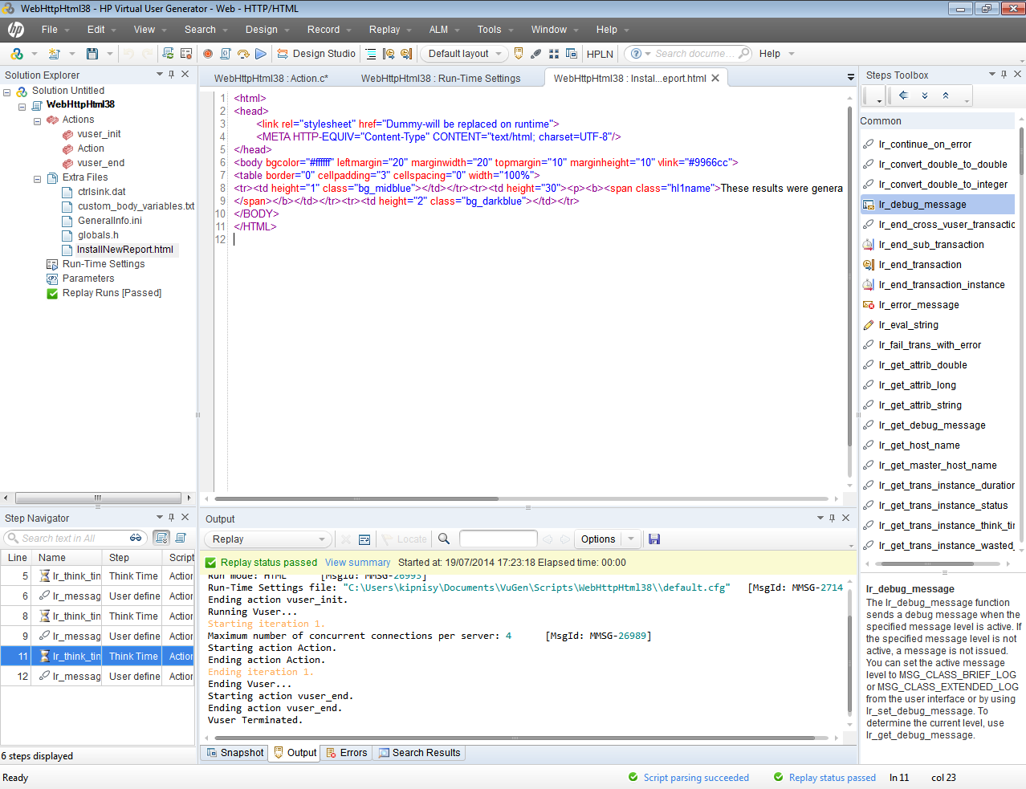Click the binoculars icon in Step Navigator search
The width and height of the screenshot is (1026, 789).
point(136,538)
